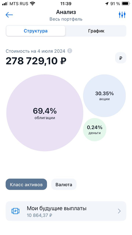Tap the future payouts wallet icon

coord(15,211)
